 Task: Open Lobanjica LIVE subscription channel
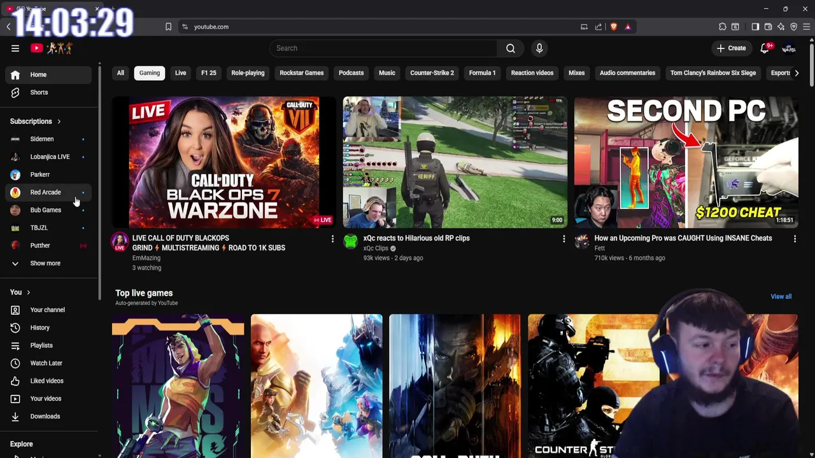point(48,157)
